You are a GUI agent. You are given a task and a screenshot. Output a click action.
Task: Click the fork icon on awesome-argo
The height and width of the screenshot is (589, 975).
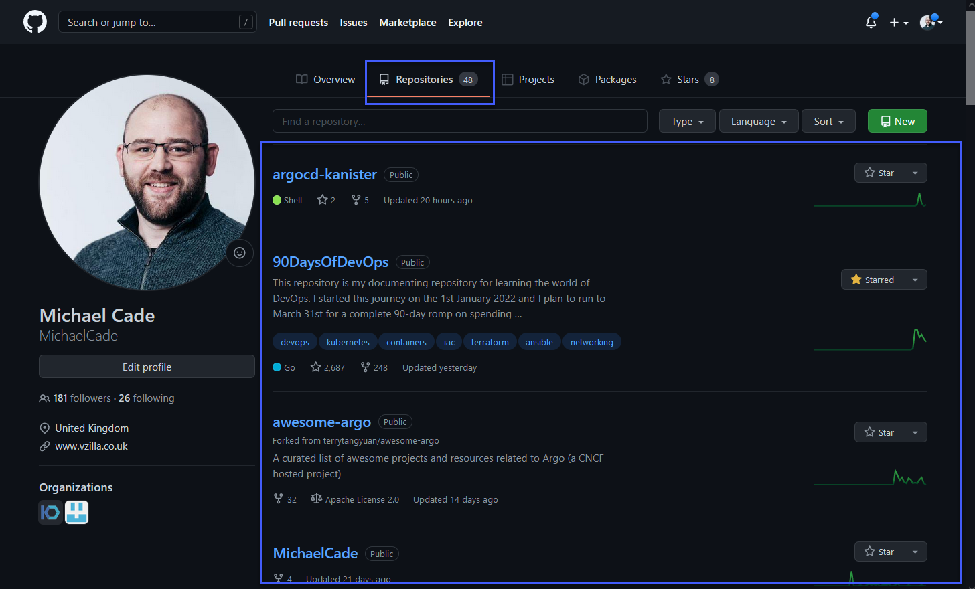(277, 498)
